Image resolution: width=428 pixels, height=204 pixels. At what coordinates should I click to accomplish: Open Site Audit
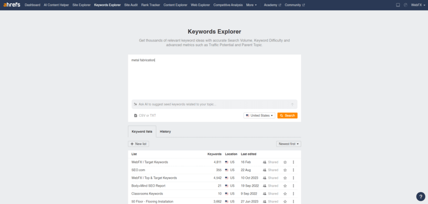131,5
